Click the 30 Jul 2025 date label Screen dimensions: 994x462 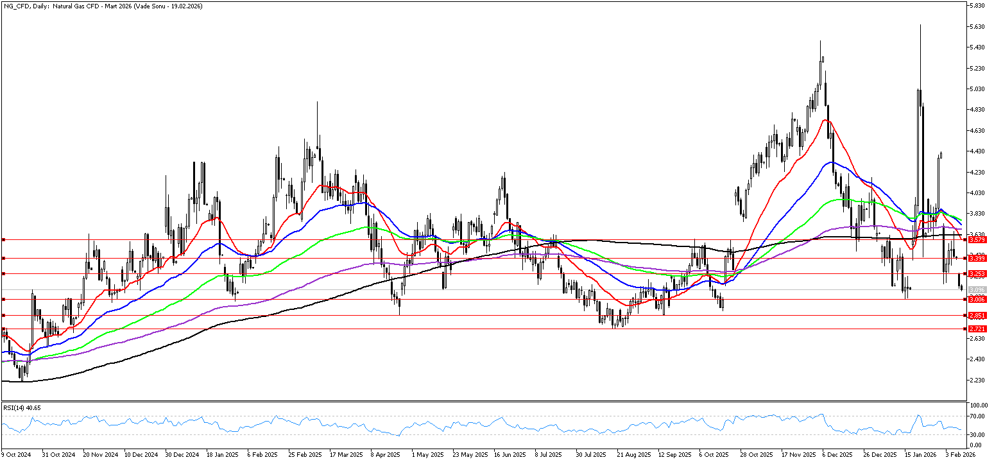point(592,455)
